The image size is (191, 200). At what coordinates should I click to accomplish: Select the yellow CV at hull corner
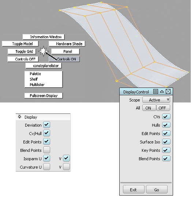point(117,81)
